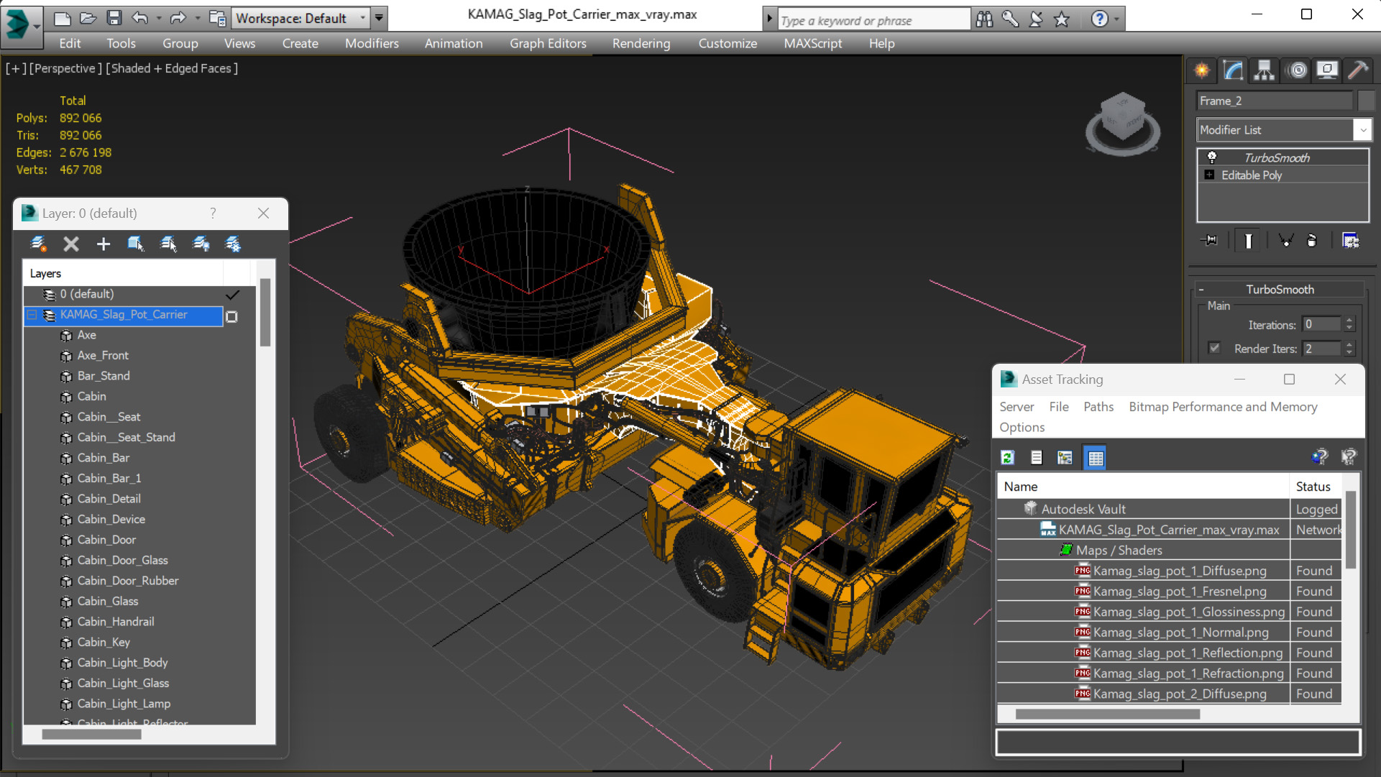Click Freeze/Unfreeze All Layers snowflake icon

tap(234, 244)
